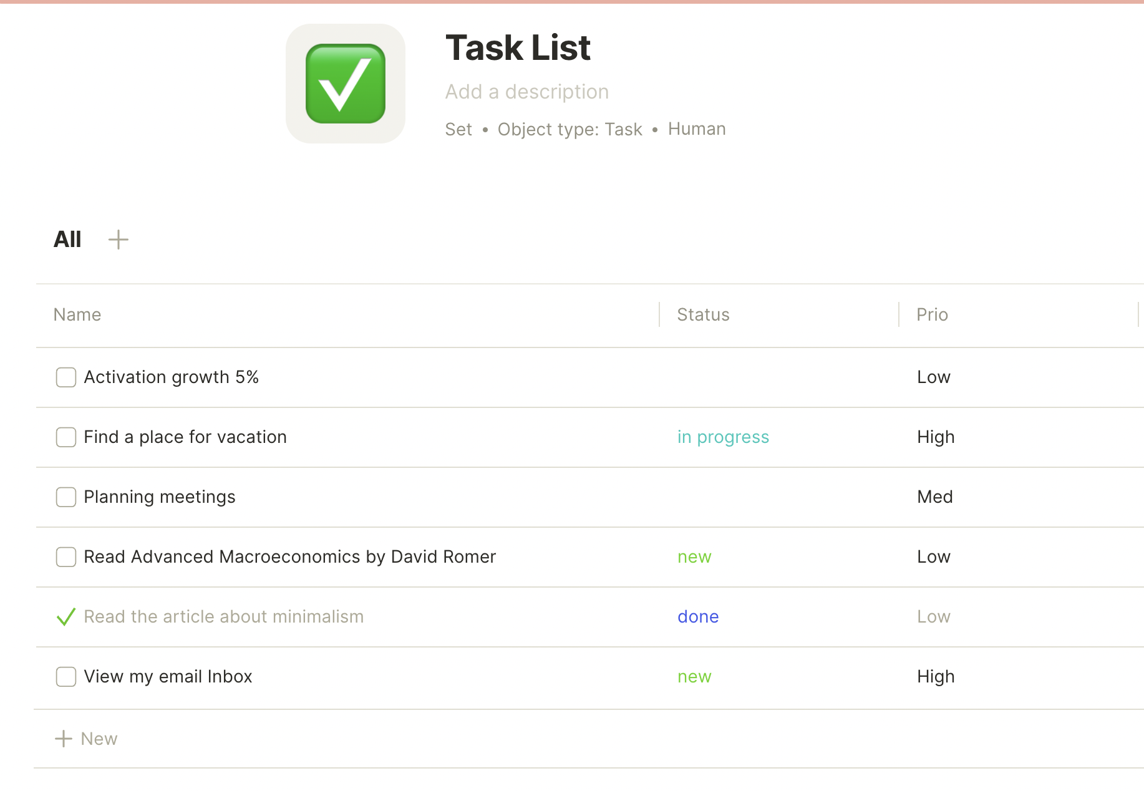1144x791 pixels.
Task: Click the green checkmark Task List icon
Action: click(346, 84)
